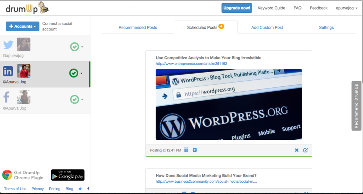Expand dropdown arrow next to Facebook account checkmark
363x194 pixels.
coord(82,100)
